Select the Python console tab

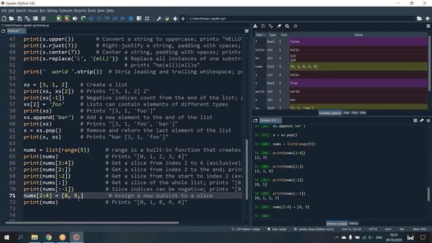click(x=337, y=223)
